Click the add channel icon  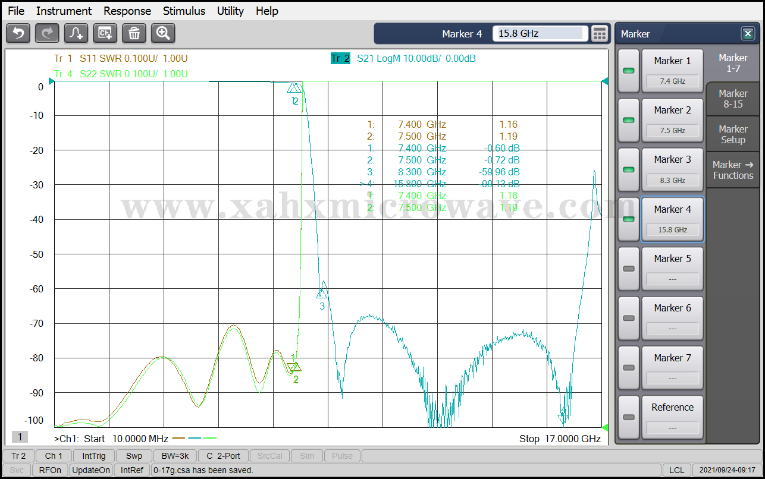pos(105,33)
